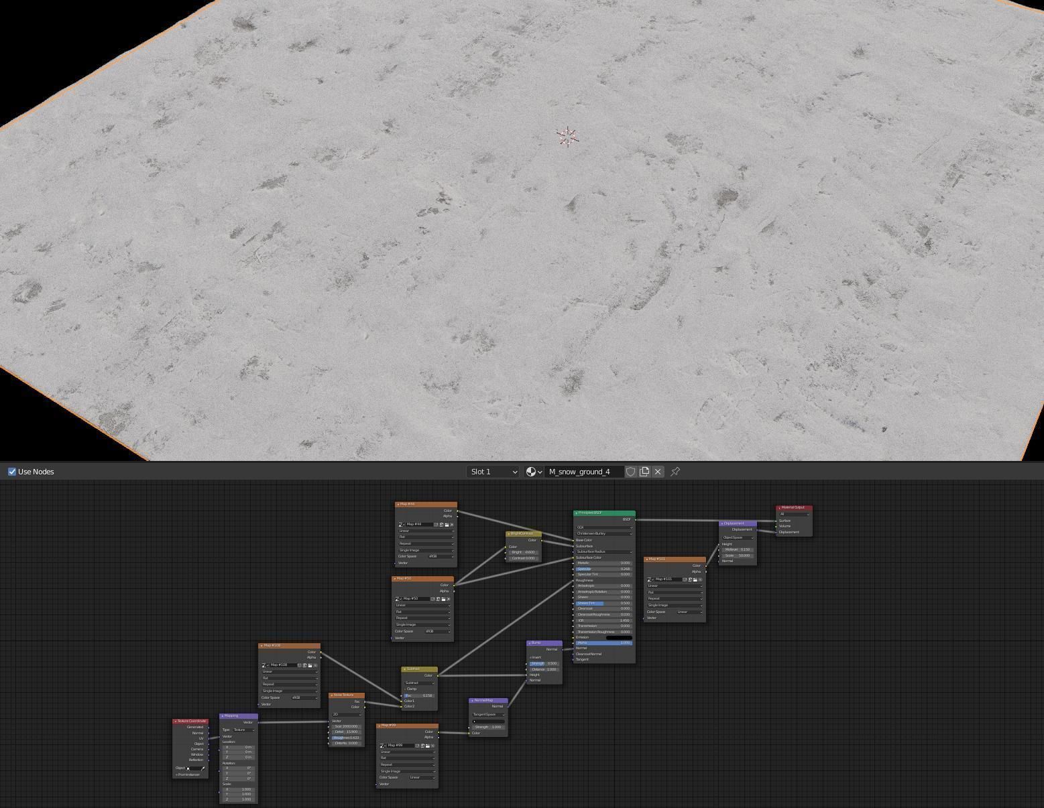Toggle Invert checkbox in Bump node
1044x808 pixels.
pos(531,657)
